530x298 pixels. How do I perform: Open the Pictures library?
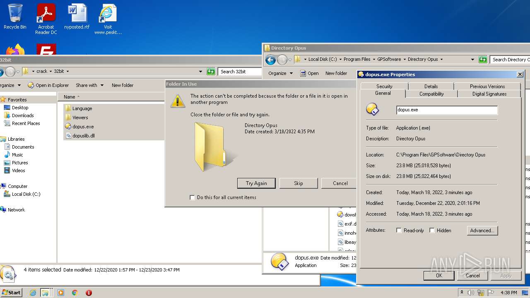pyautogui.click(x=20, y=163)
